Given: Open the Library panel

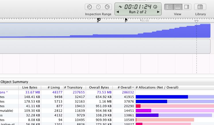Looking at the screenshot, I should click(x=200, y=7).
